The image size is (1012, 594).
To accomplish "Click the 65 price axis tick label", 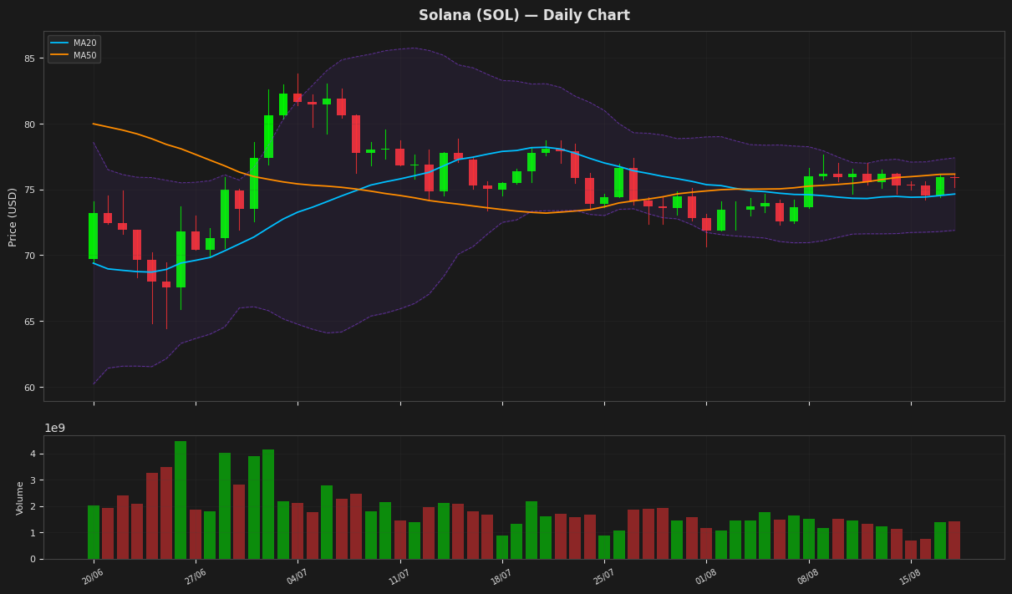I will (29, 322).
